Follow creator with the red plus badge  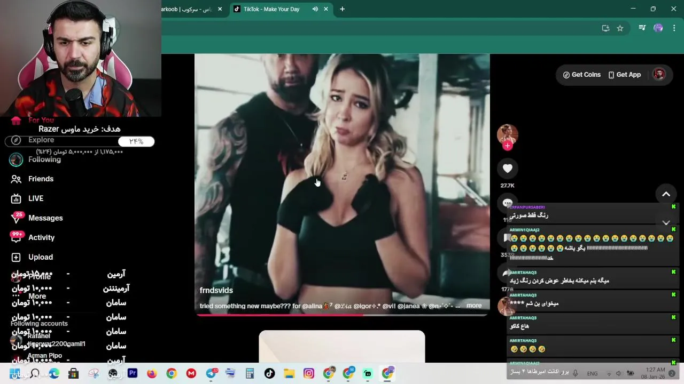pos(507,146)
